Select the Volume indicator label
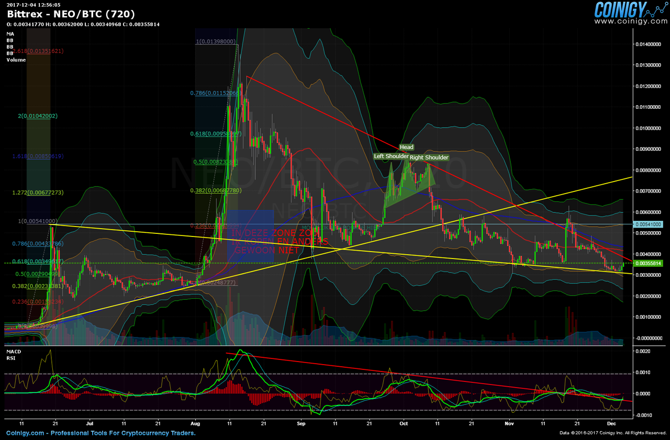The width and height of the screenshot is (670, 440). [15, 60]
